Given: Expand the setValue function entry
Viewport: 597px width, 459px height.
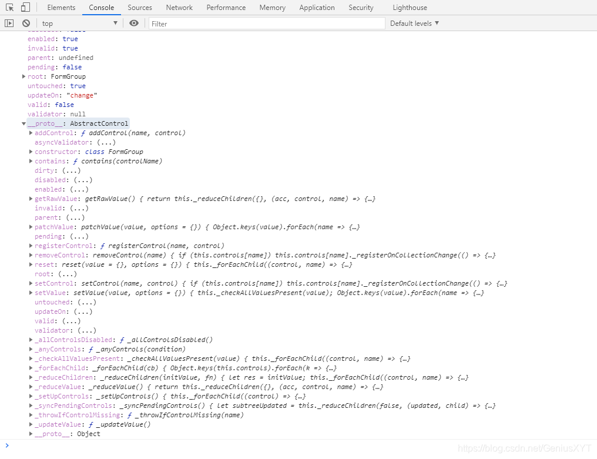Looking at the screenshot, I should coord(31,293).
